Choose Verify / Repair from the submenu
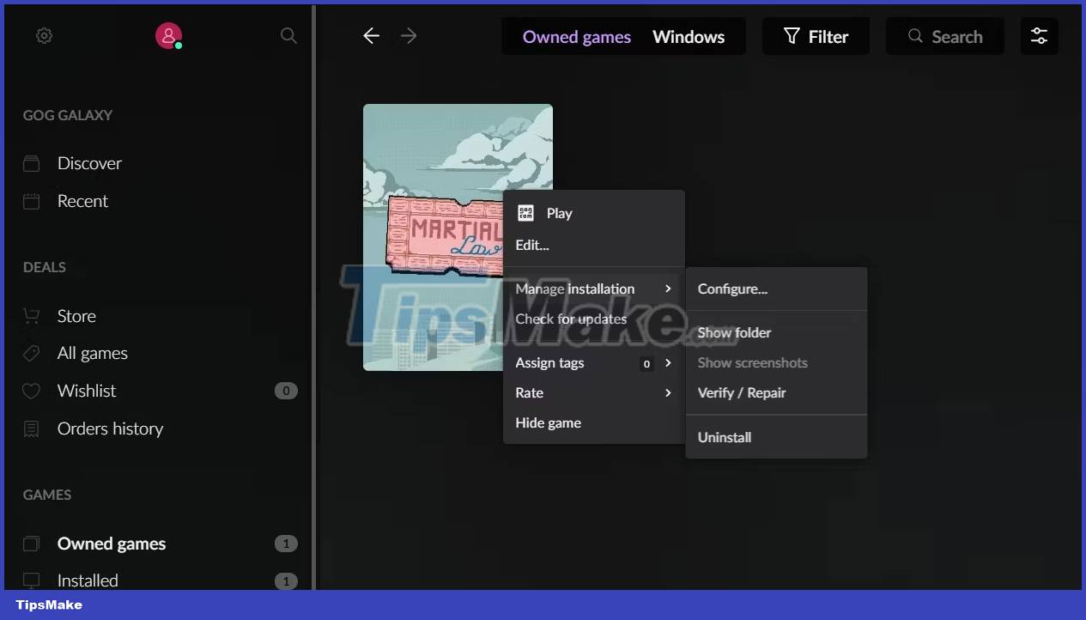 click(742, 392)
